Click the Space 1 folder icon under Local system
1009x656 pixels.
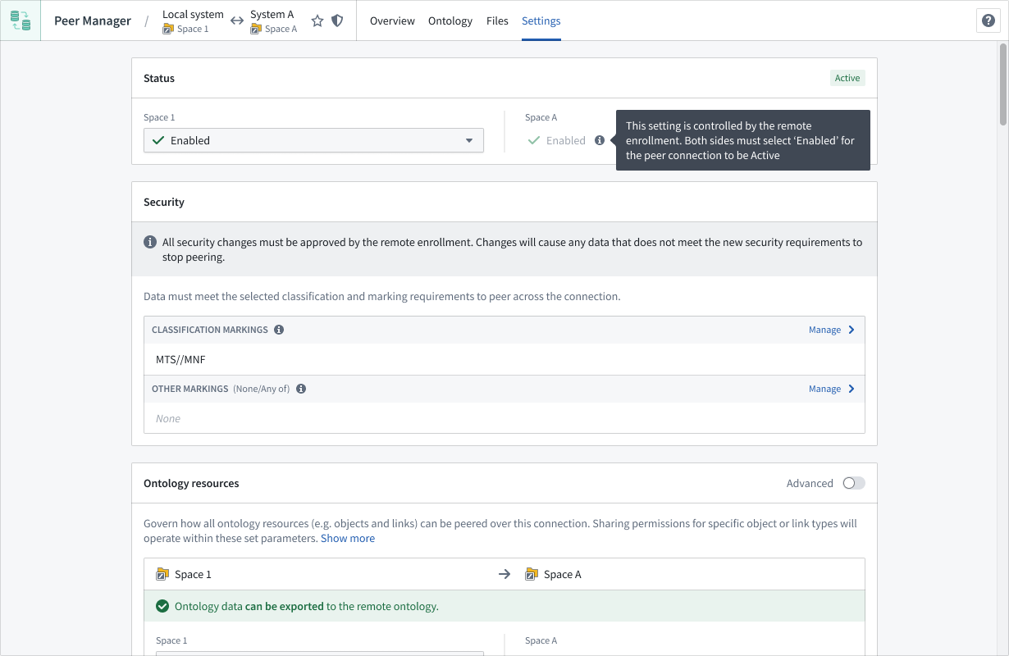[168, 29]
